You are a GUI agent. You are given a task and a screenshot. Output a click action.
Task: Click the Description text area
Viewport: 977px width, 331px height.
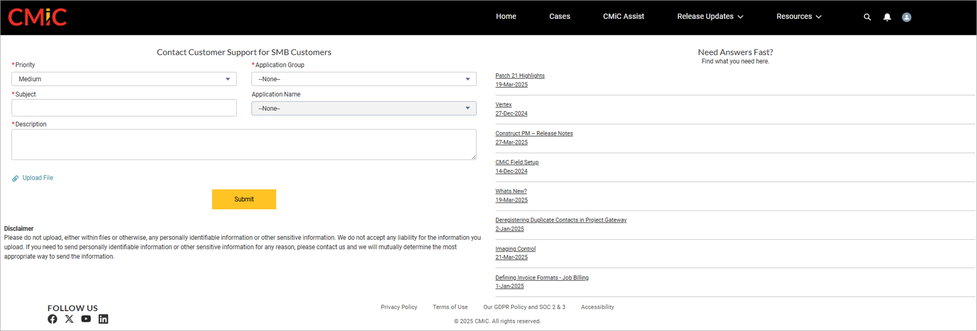[x=244, y=144]
